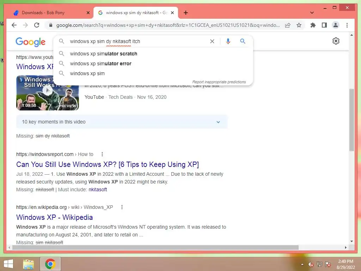Open the Chrome profile avatar

click(336, 25)
